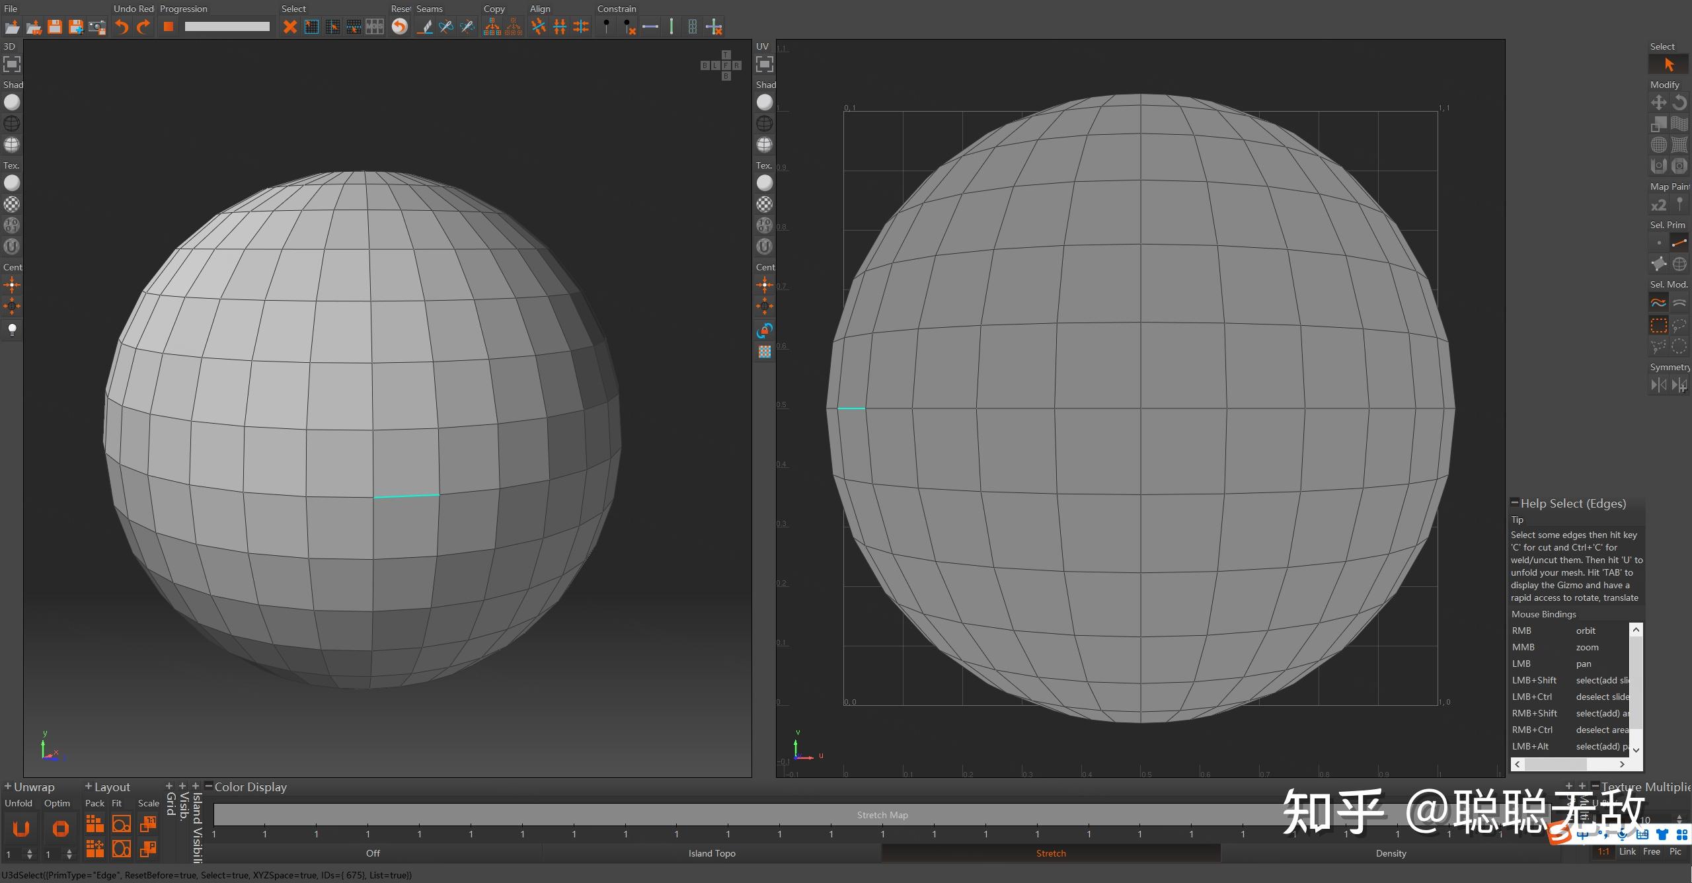Collapse the Help Select (Edges) panel
1692x883 pixels.
click(1515, 503)
